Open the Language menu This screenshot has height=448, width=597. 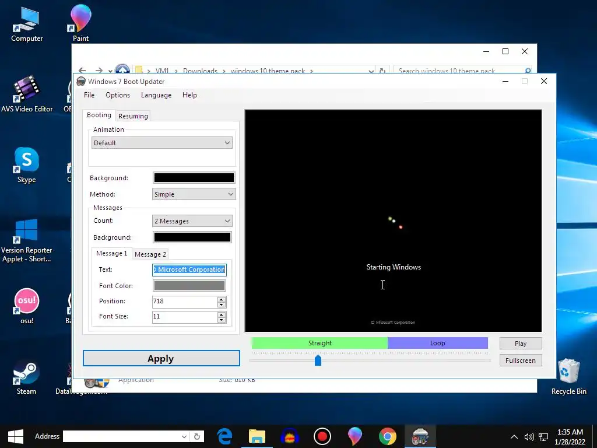point(156,95)
